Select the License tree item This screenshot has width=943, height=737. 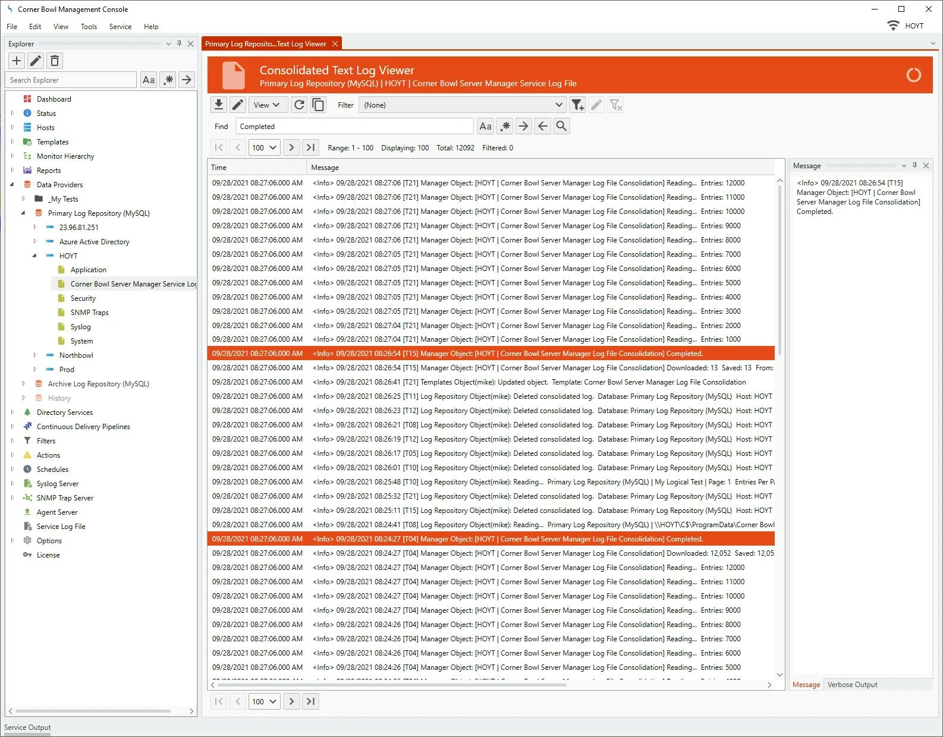[48, 555]
